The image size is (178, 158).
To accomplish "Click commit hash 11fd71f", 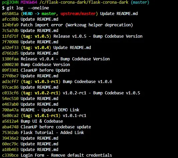I will 10,36.
